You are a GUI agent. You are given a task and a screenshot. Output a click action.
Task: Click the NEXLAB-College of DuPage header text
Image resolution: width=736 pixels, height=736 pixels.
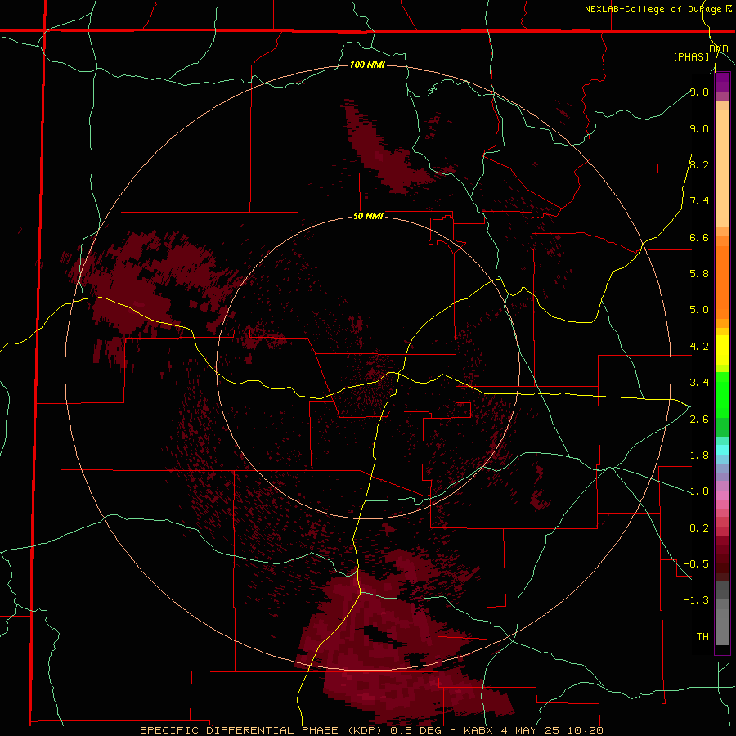pyautogui.click(x=653, y=9)
